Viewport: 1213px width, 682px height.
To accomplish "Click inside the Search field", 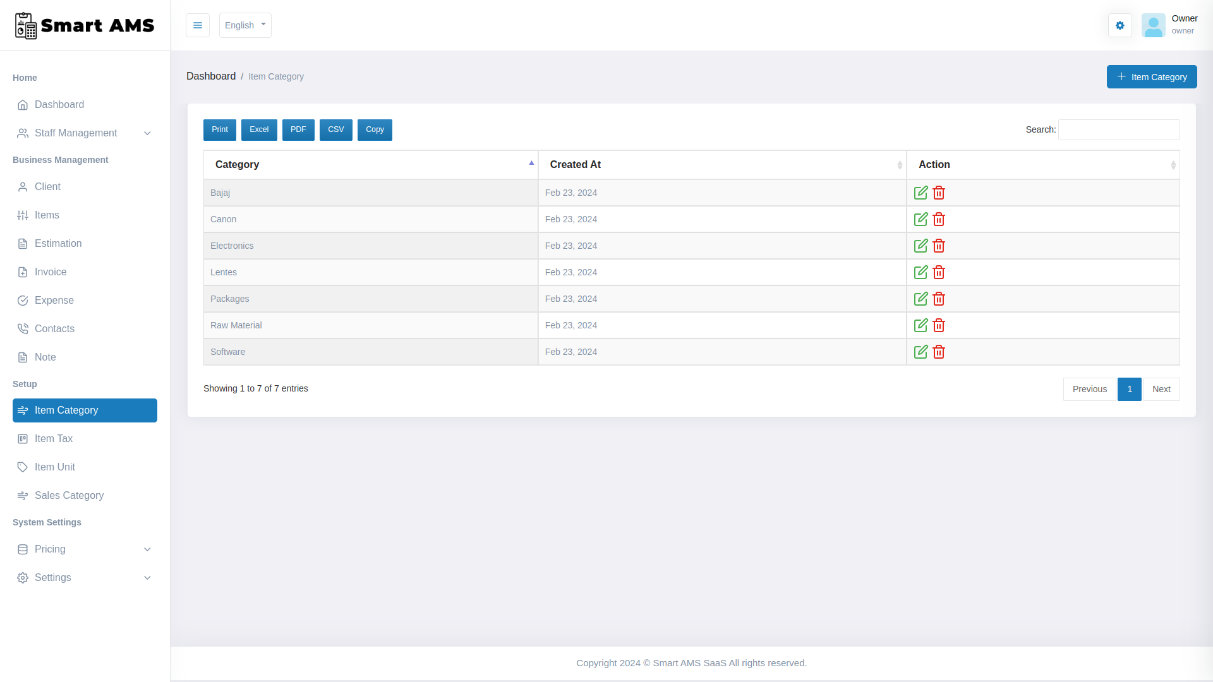I will [1119, 129].
